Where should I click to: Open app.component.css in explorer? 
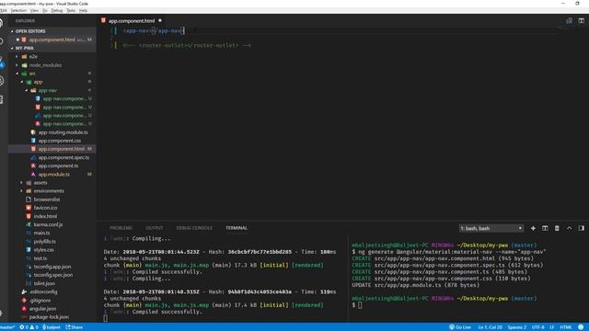(59, 141)
